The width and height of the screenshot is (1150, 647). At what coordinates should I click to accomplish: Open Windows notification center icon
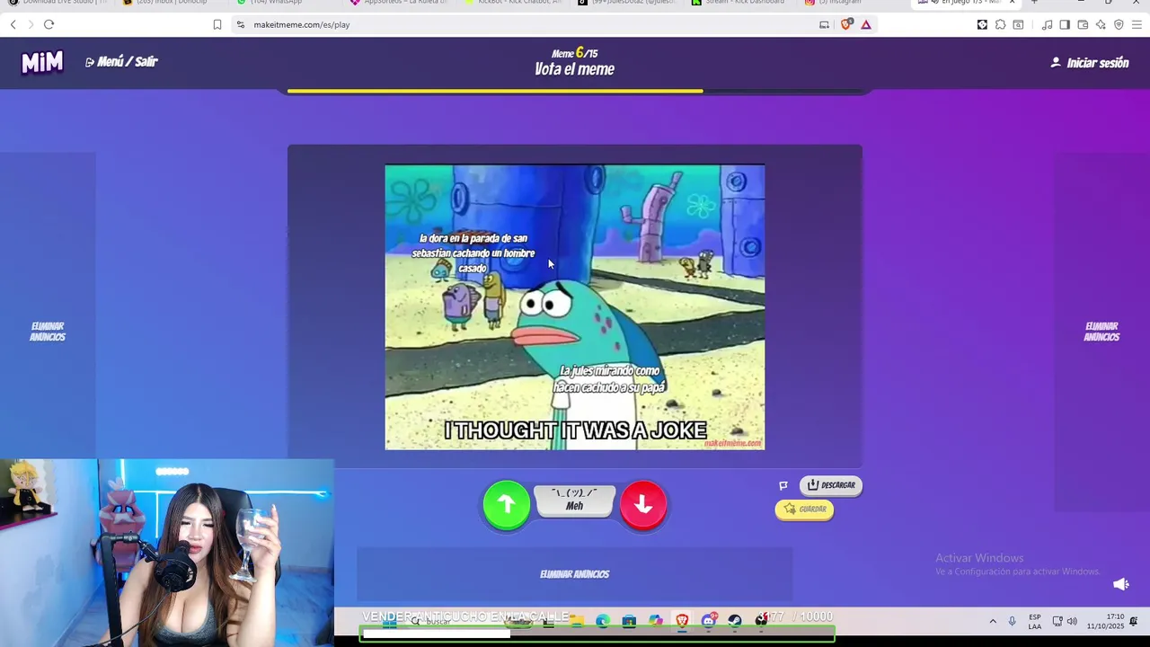tap(1135, 621)
